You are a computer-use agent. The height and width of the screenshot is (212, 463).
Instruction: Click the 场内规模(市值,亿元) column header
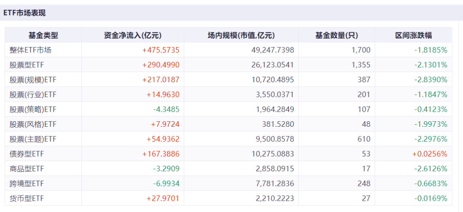click(x=241, y=36)
